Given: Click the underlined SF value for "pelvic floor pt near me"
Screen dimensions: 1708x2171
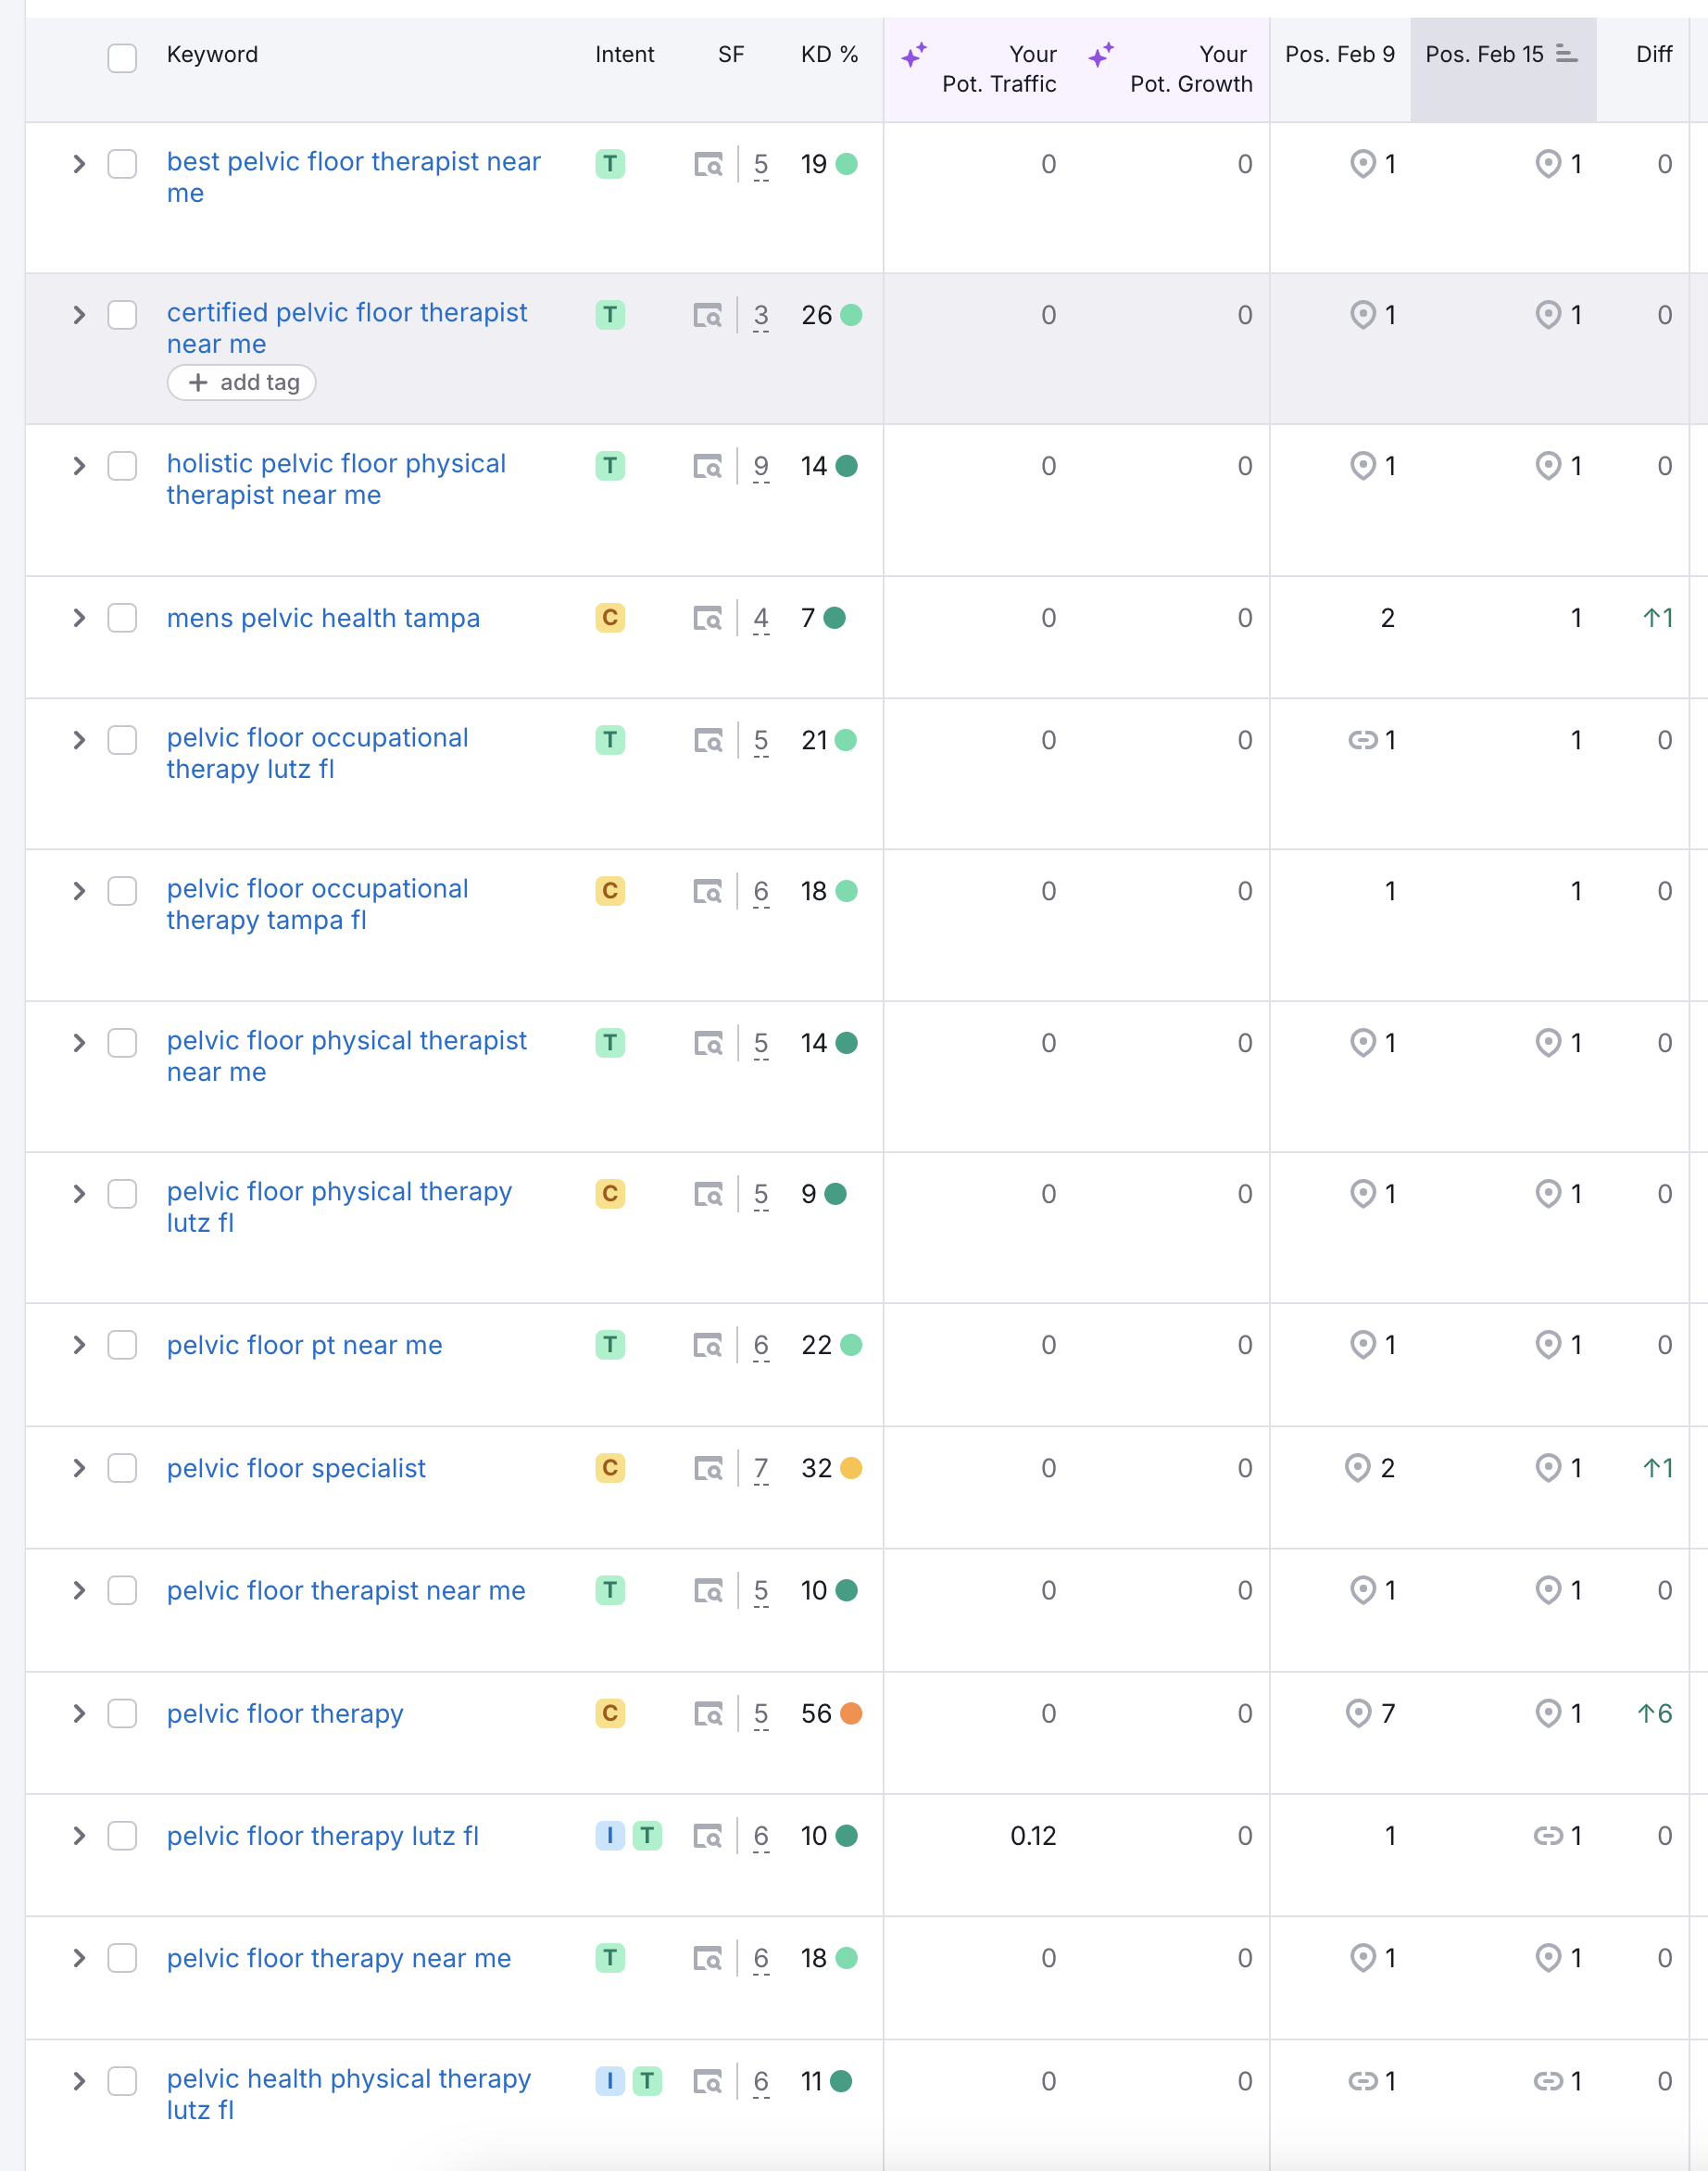Looking at the screenshot, I should click(760, 1345).
